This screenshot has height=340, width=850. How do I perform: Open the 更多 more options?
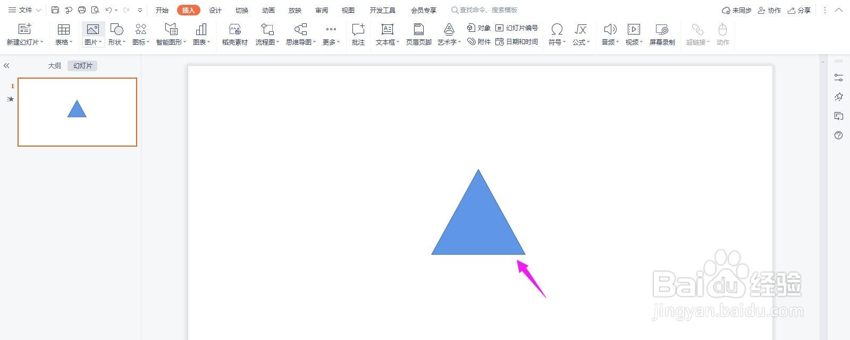pyautogui.click(x=331, y=34)
